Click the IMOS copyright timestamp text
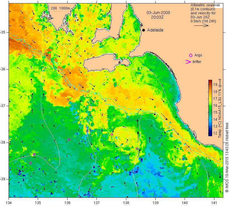 pos(227,158)
